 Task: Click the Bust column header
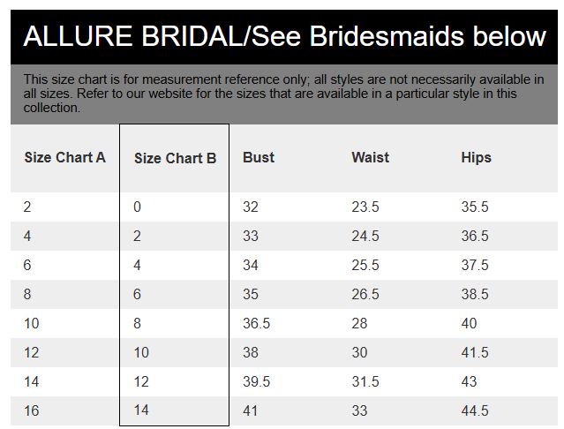259,158
